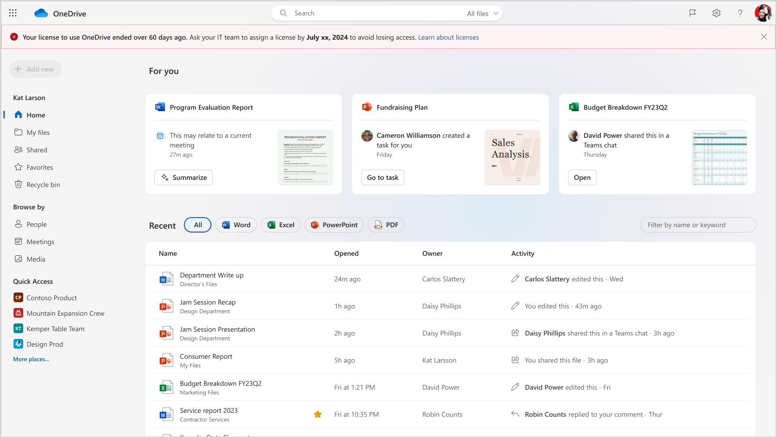The height and width of the screenshot is (438, 777).
Task: Click the share icon in Consumer Report activity
Action: point(515,360)
